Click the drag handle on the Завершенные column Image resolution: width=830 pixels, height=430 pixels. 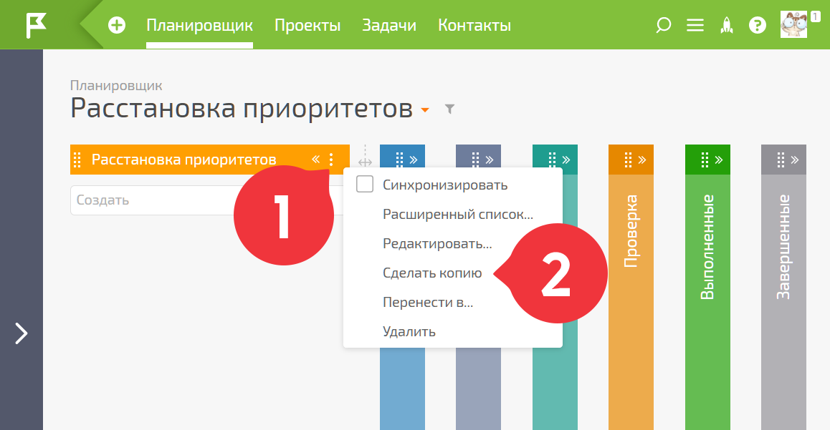tap(781, 160)
